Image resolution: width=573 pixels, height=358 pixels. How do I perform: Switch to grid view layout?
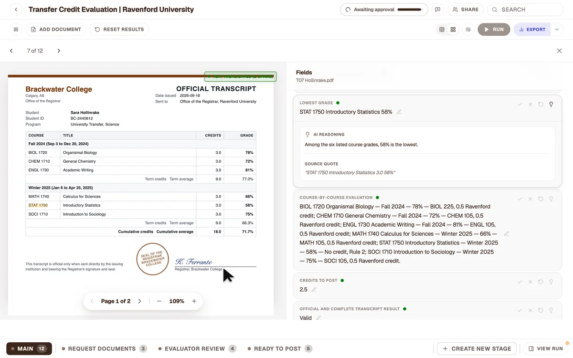[x=453, y=30]
